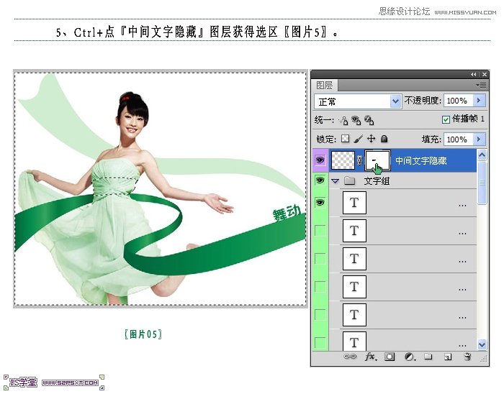Delete layer using trash icon
Image resolution: width=504 pixels, height=394 pixels.
pyautogui.click(x=468, y=357)
